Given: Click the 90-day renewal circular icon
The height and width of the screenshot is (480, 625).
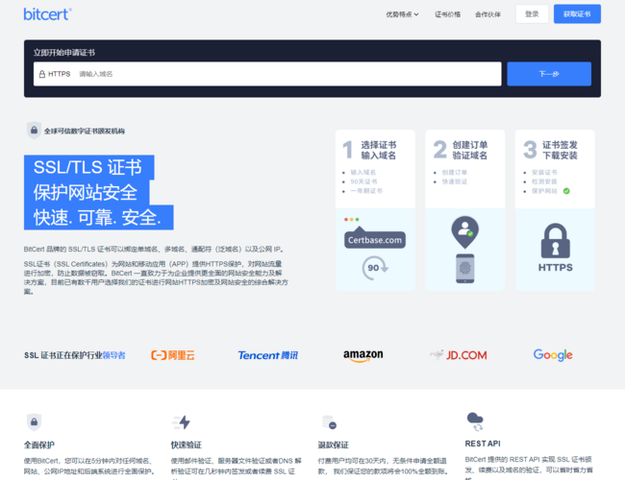Looking at the screenshot, I should pos(375,268).
